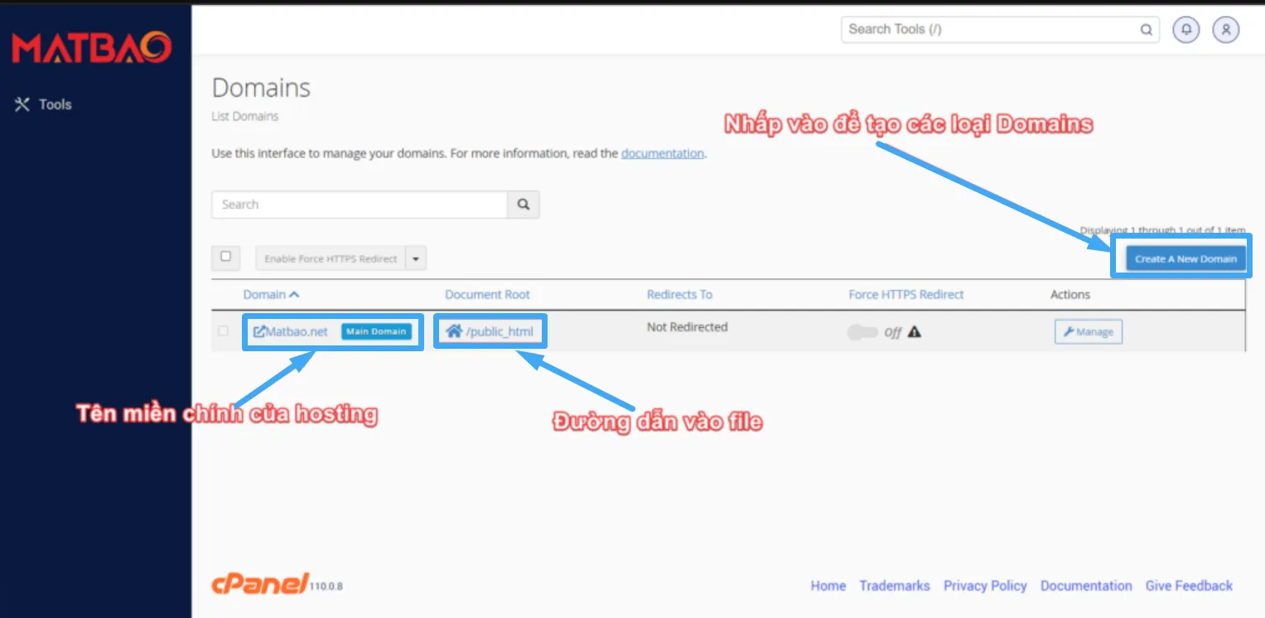Click the Manage button for Matbao.net
The height and width of the screenshot is (618, 1265).
coord(1089,331)
